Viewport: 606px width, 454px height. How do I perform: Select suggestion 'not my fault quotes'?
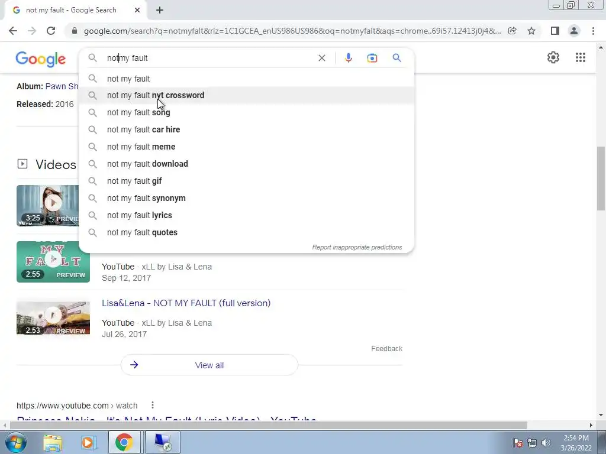coord(246,232)
